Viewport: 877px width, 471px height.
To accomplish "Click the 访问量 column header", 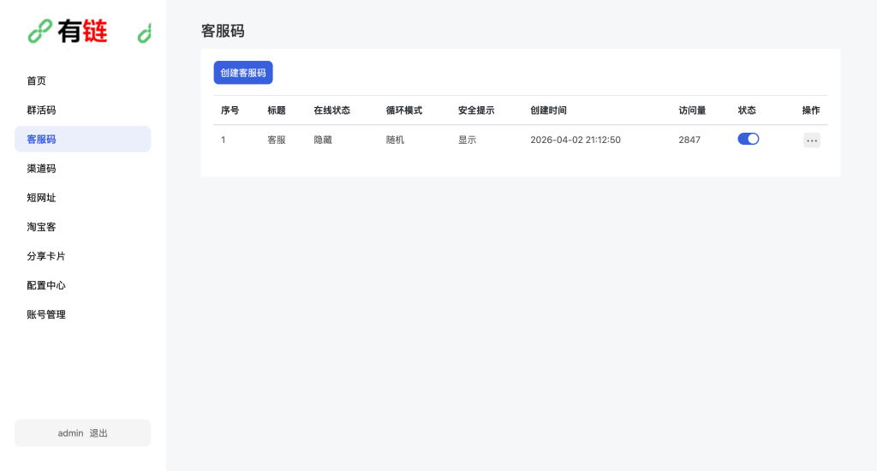I will (692, 110).
